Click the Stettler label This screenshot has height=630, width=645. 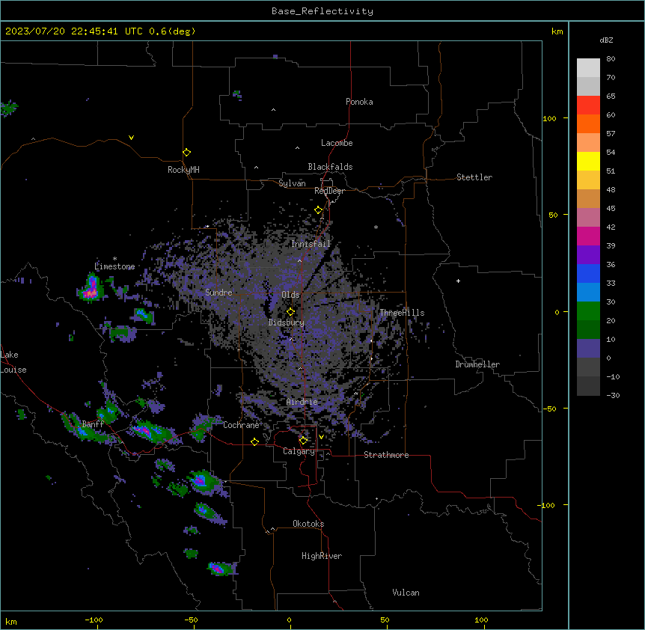tap(474, 177)
